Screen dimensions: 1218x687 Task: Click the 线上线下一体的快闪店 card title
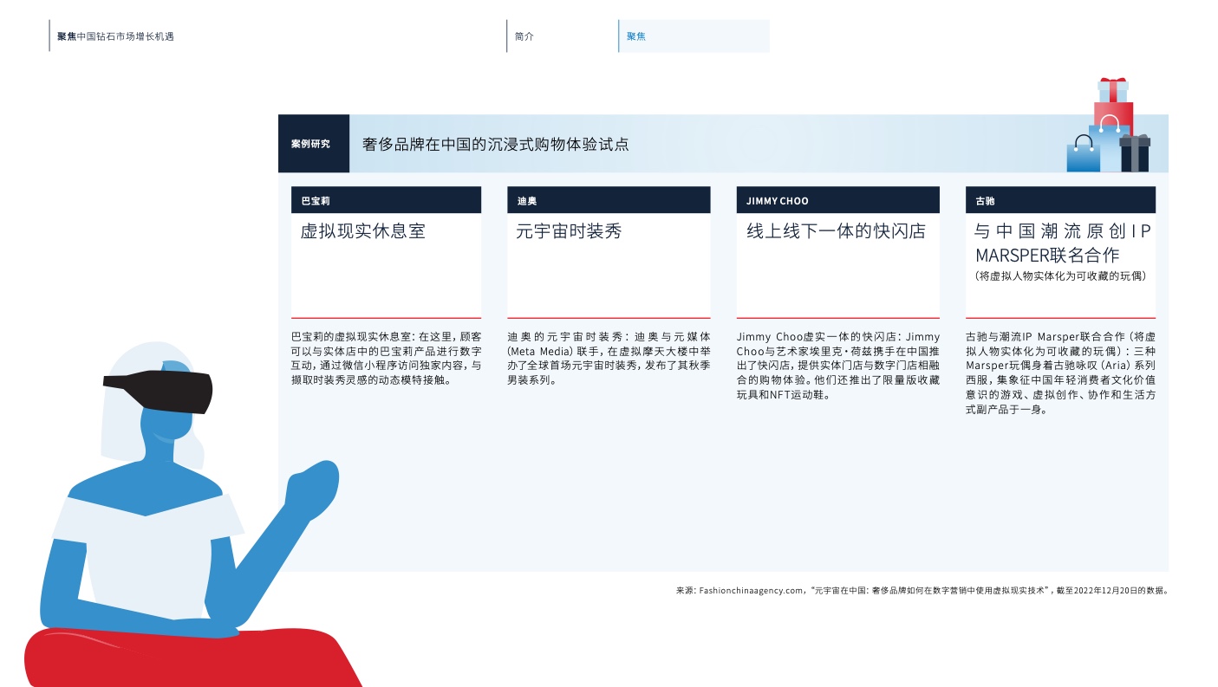836,231
